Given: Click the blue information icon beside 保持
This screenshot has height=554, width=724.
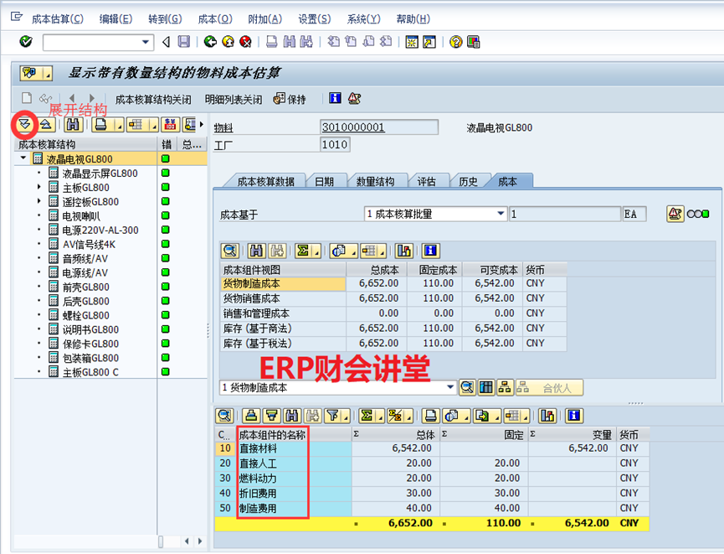Looking at the screenshot, I should click(x=336, y=99).
